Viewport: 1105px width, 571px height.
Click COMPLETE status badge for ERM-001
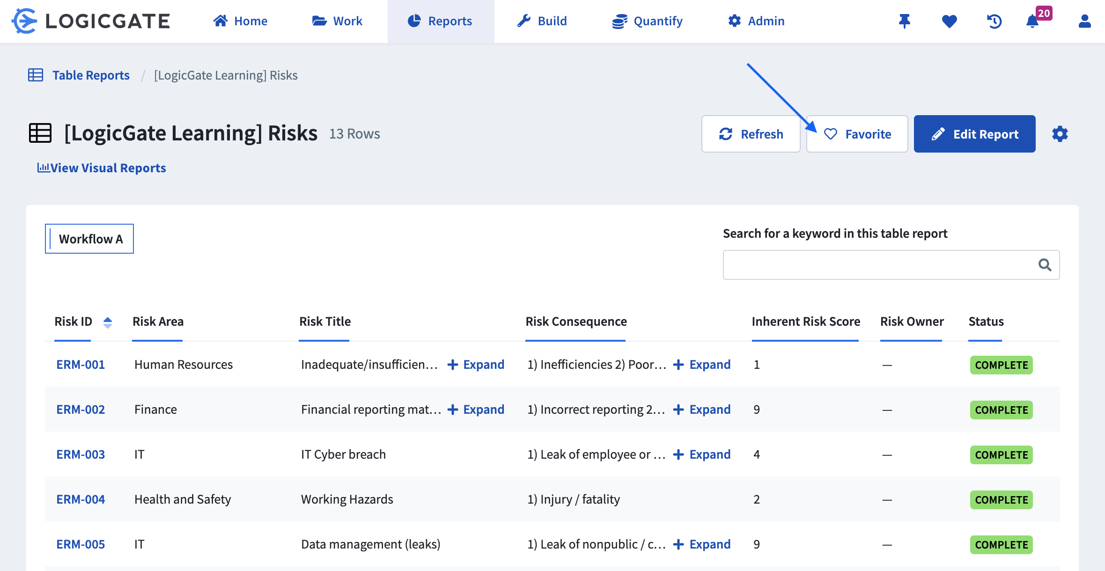click(x=1002, y=365)
